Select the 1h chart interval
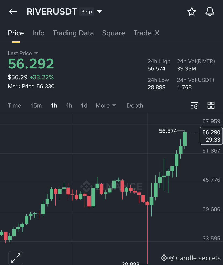The height and width of the screenshot is (265, 223). pyautogui.click(x=54, y=105)
